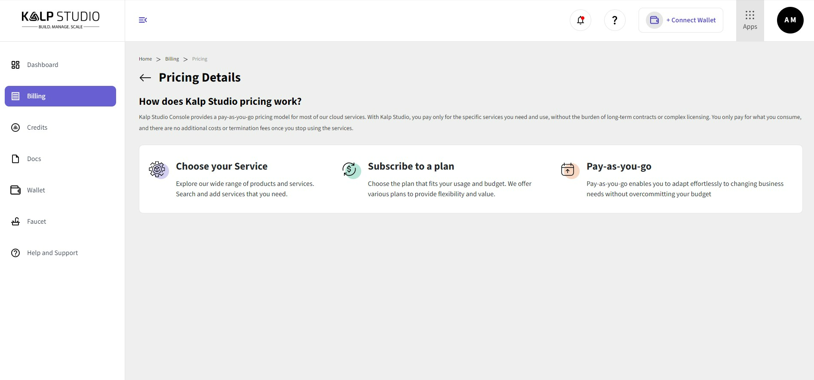The width and height of the screenshot is (814, 380).
Task: Select Billing in the sidebar
Action: point(60,96)
